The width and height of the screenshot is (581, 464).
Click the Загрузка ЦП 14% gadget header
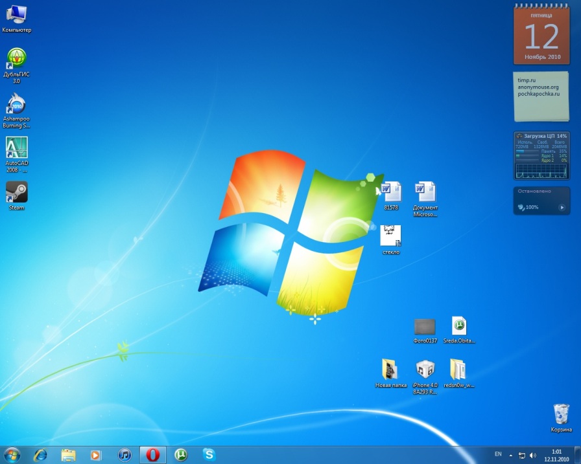[x=541, y=136]
